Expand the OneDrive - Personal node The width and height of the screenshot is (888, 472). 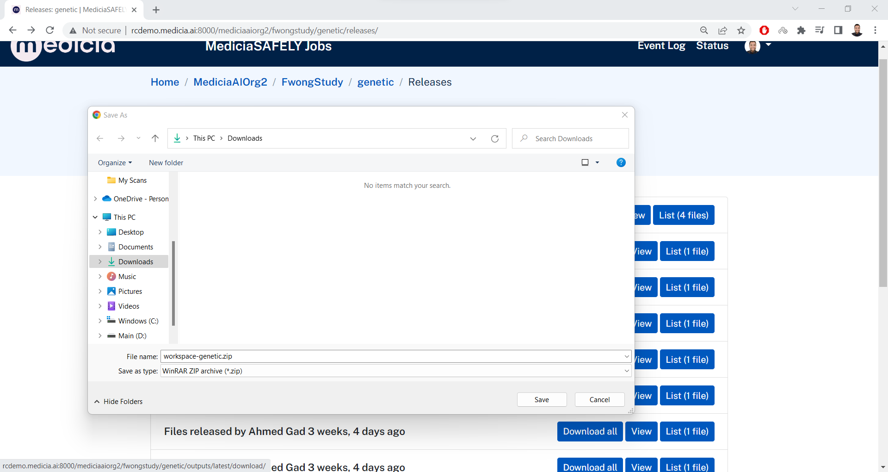pyautogui.click(x=95, y=199)
